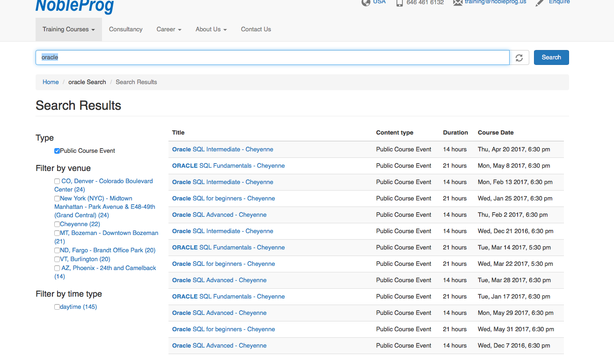Click inside the oracle search input field
The image size is (614, 356).
click(x=272, y=57)
